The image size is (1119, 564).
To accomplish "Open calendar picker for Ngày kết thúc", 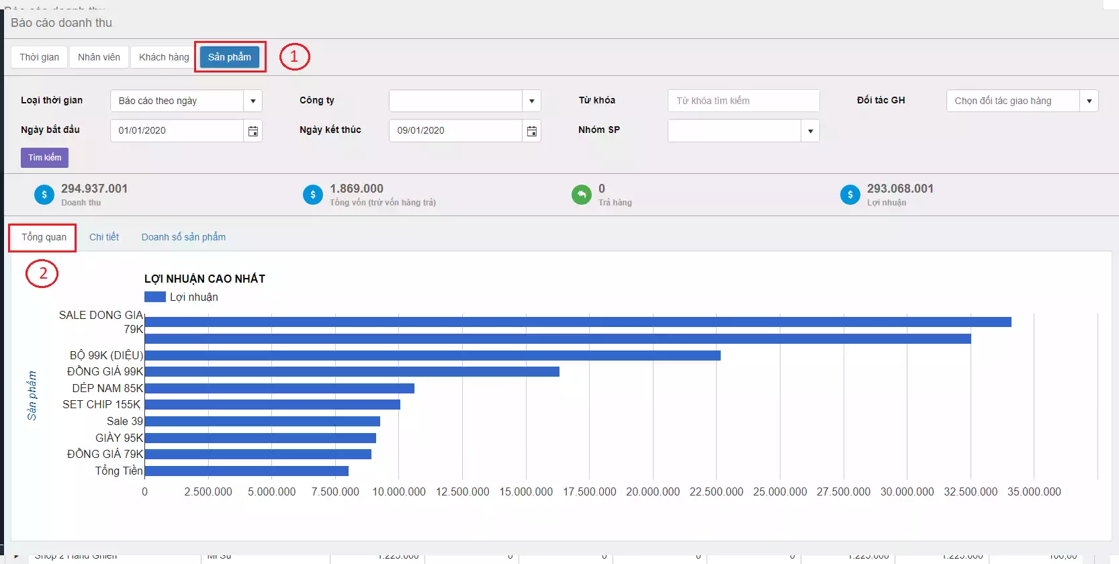I will [x=531, y=131].
